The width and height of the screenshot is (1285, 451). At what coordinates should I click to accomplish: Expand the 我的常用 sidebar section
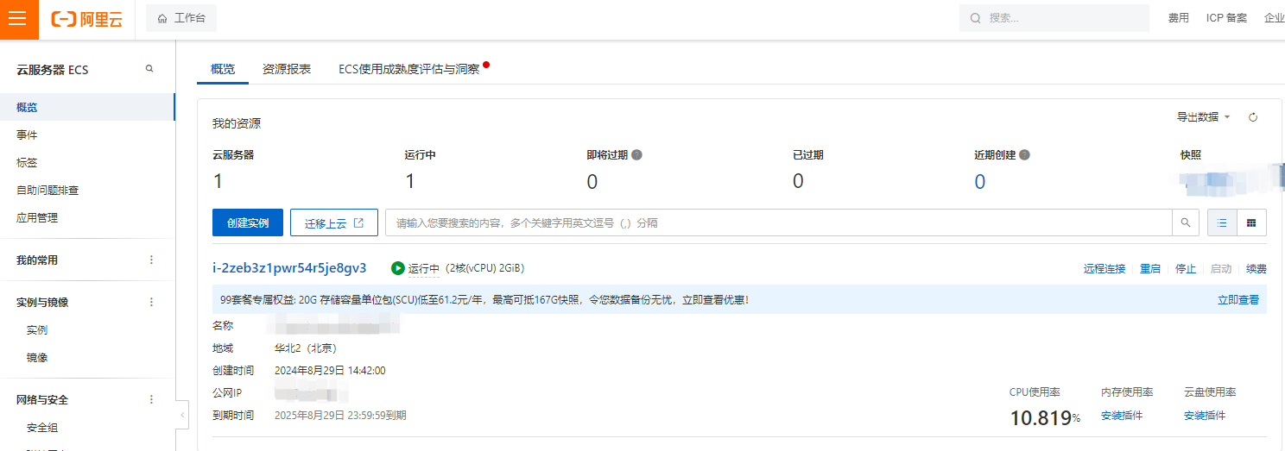tap(37, 260)
